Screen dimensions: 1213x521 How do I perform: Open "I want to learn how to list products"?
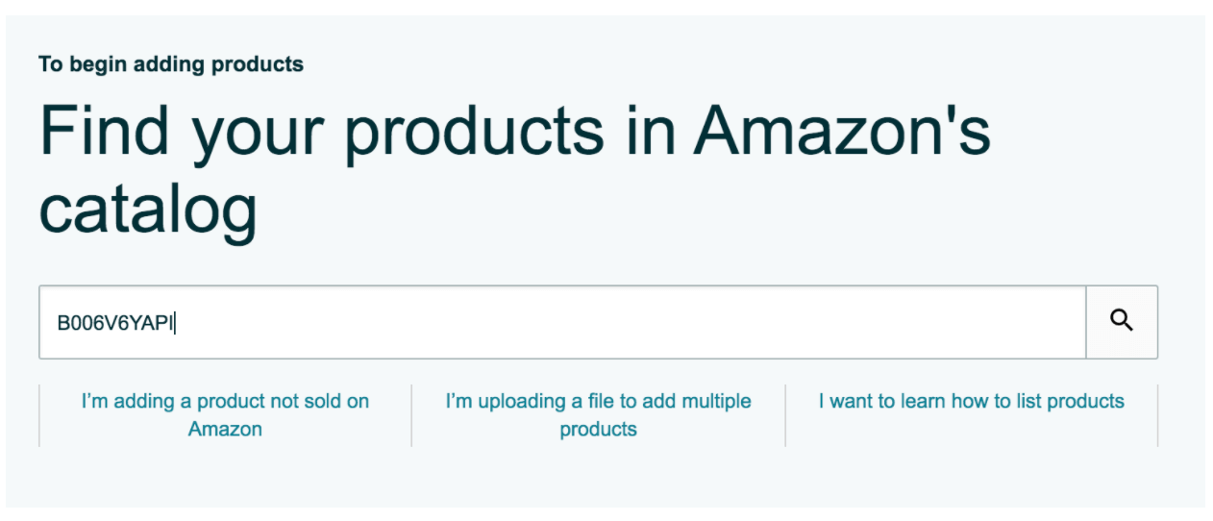pyautogui.click(x=971, y=401)
